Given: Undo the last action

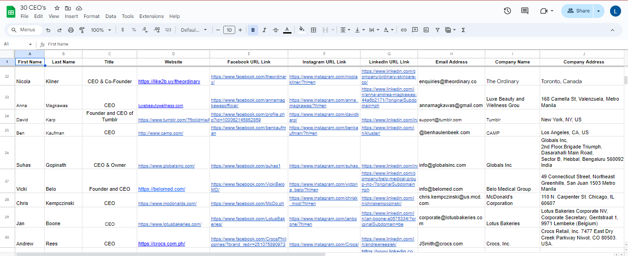Looking at the screenshot, I should (x=48, y=30).
